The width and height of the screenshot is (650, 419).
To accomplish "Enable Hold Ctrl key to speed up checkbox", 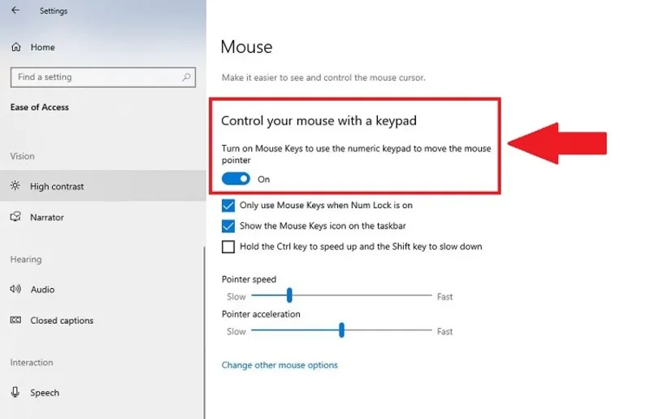I will point(228,247).
